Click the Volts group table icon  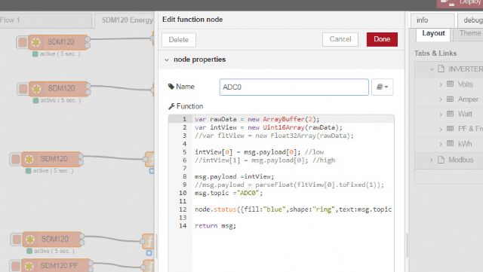pos(450,84)
